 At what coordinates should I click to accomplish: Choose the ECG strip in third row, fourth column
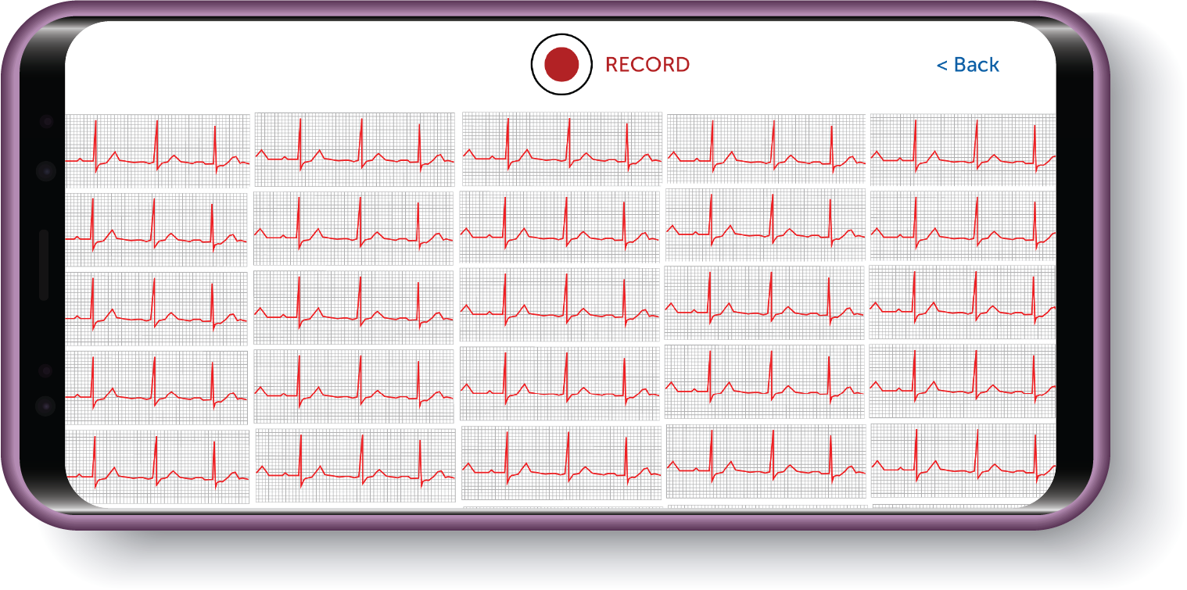(x=765, y=302)
